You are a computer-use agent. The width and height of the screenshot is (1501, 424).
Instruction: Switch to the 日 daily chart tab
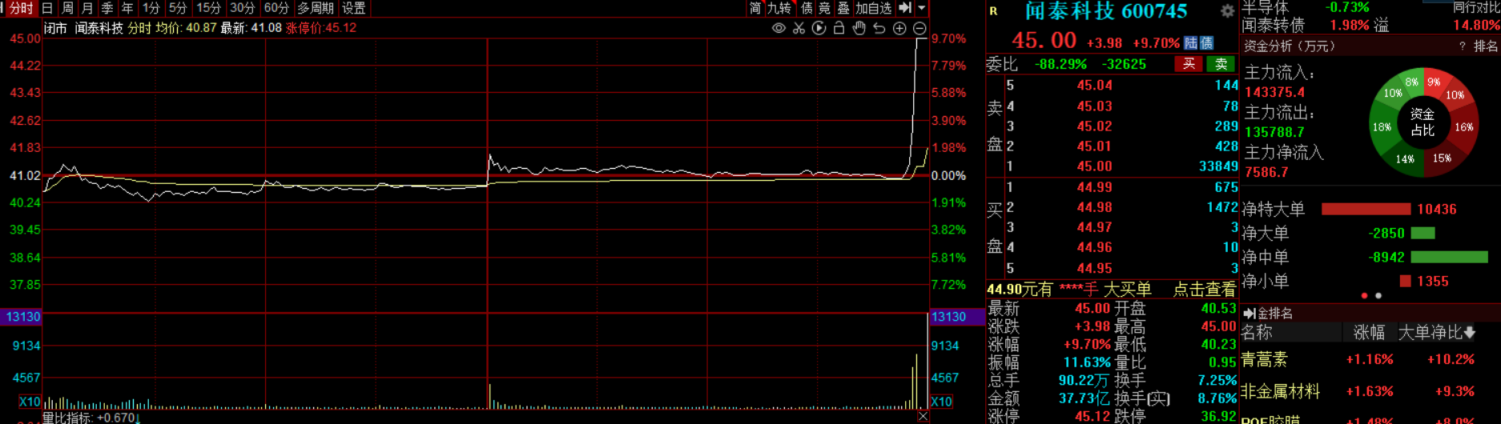click(x=47, y=8)
